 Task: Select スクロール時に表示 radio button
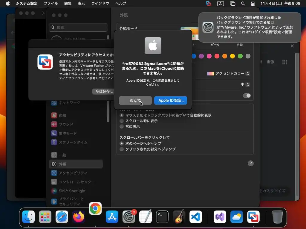pyautogui.click(x=122, y=121)
